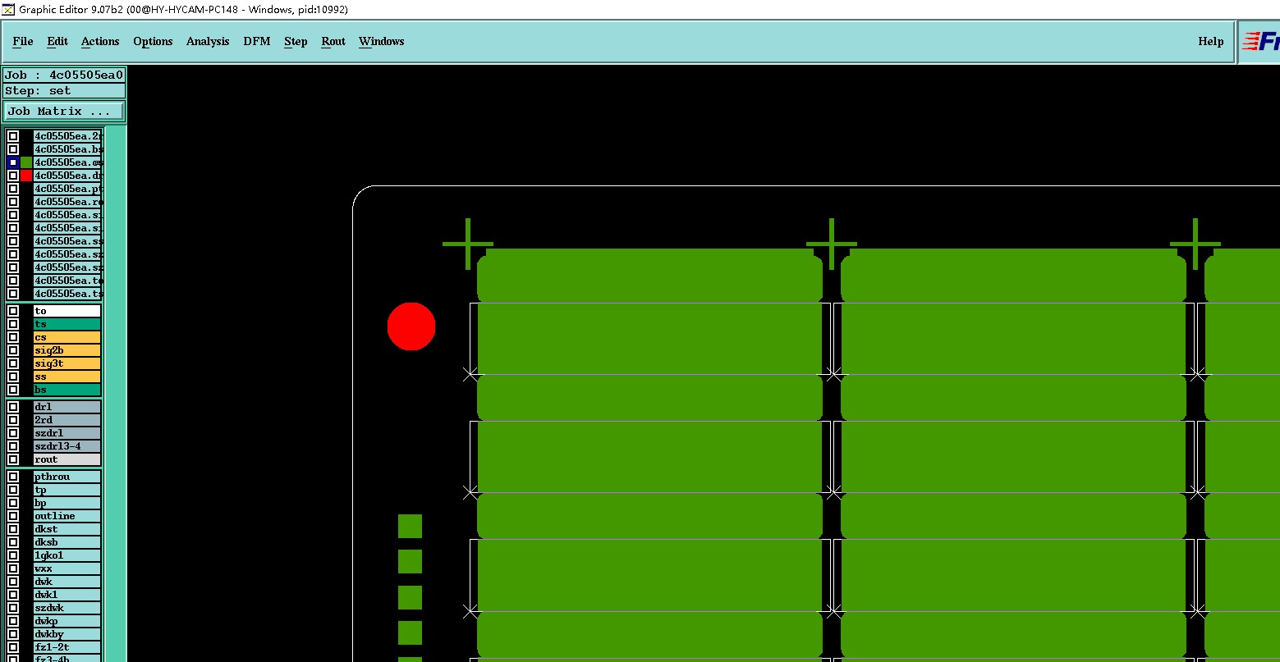Toggle checkbox for the 'cs' layer
1280x662 pixels.
13,337
